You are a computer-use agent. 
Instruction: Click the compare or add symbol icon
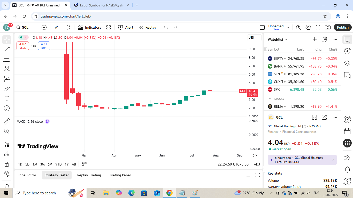pyautogui.click(x=44, y=27)
